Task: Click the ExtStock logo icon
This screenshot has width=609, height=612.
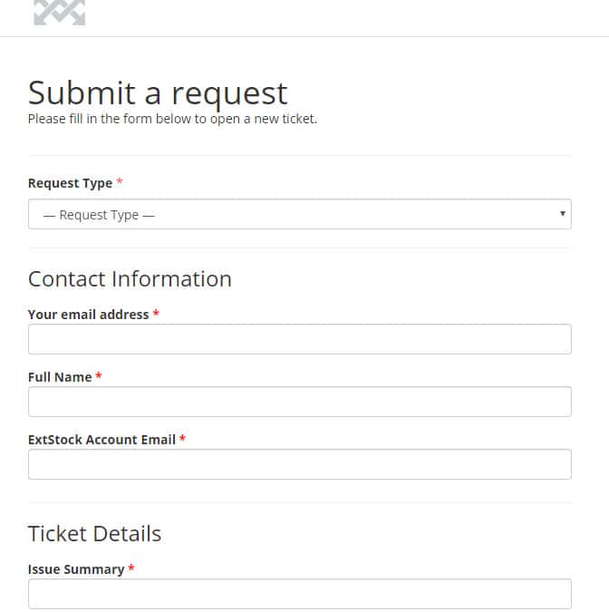Action: 59,12
